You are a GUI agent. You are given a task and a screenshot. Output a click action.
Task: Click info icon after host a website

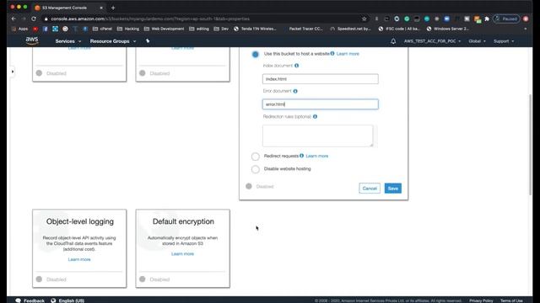click(332, 53)
